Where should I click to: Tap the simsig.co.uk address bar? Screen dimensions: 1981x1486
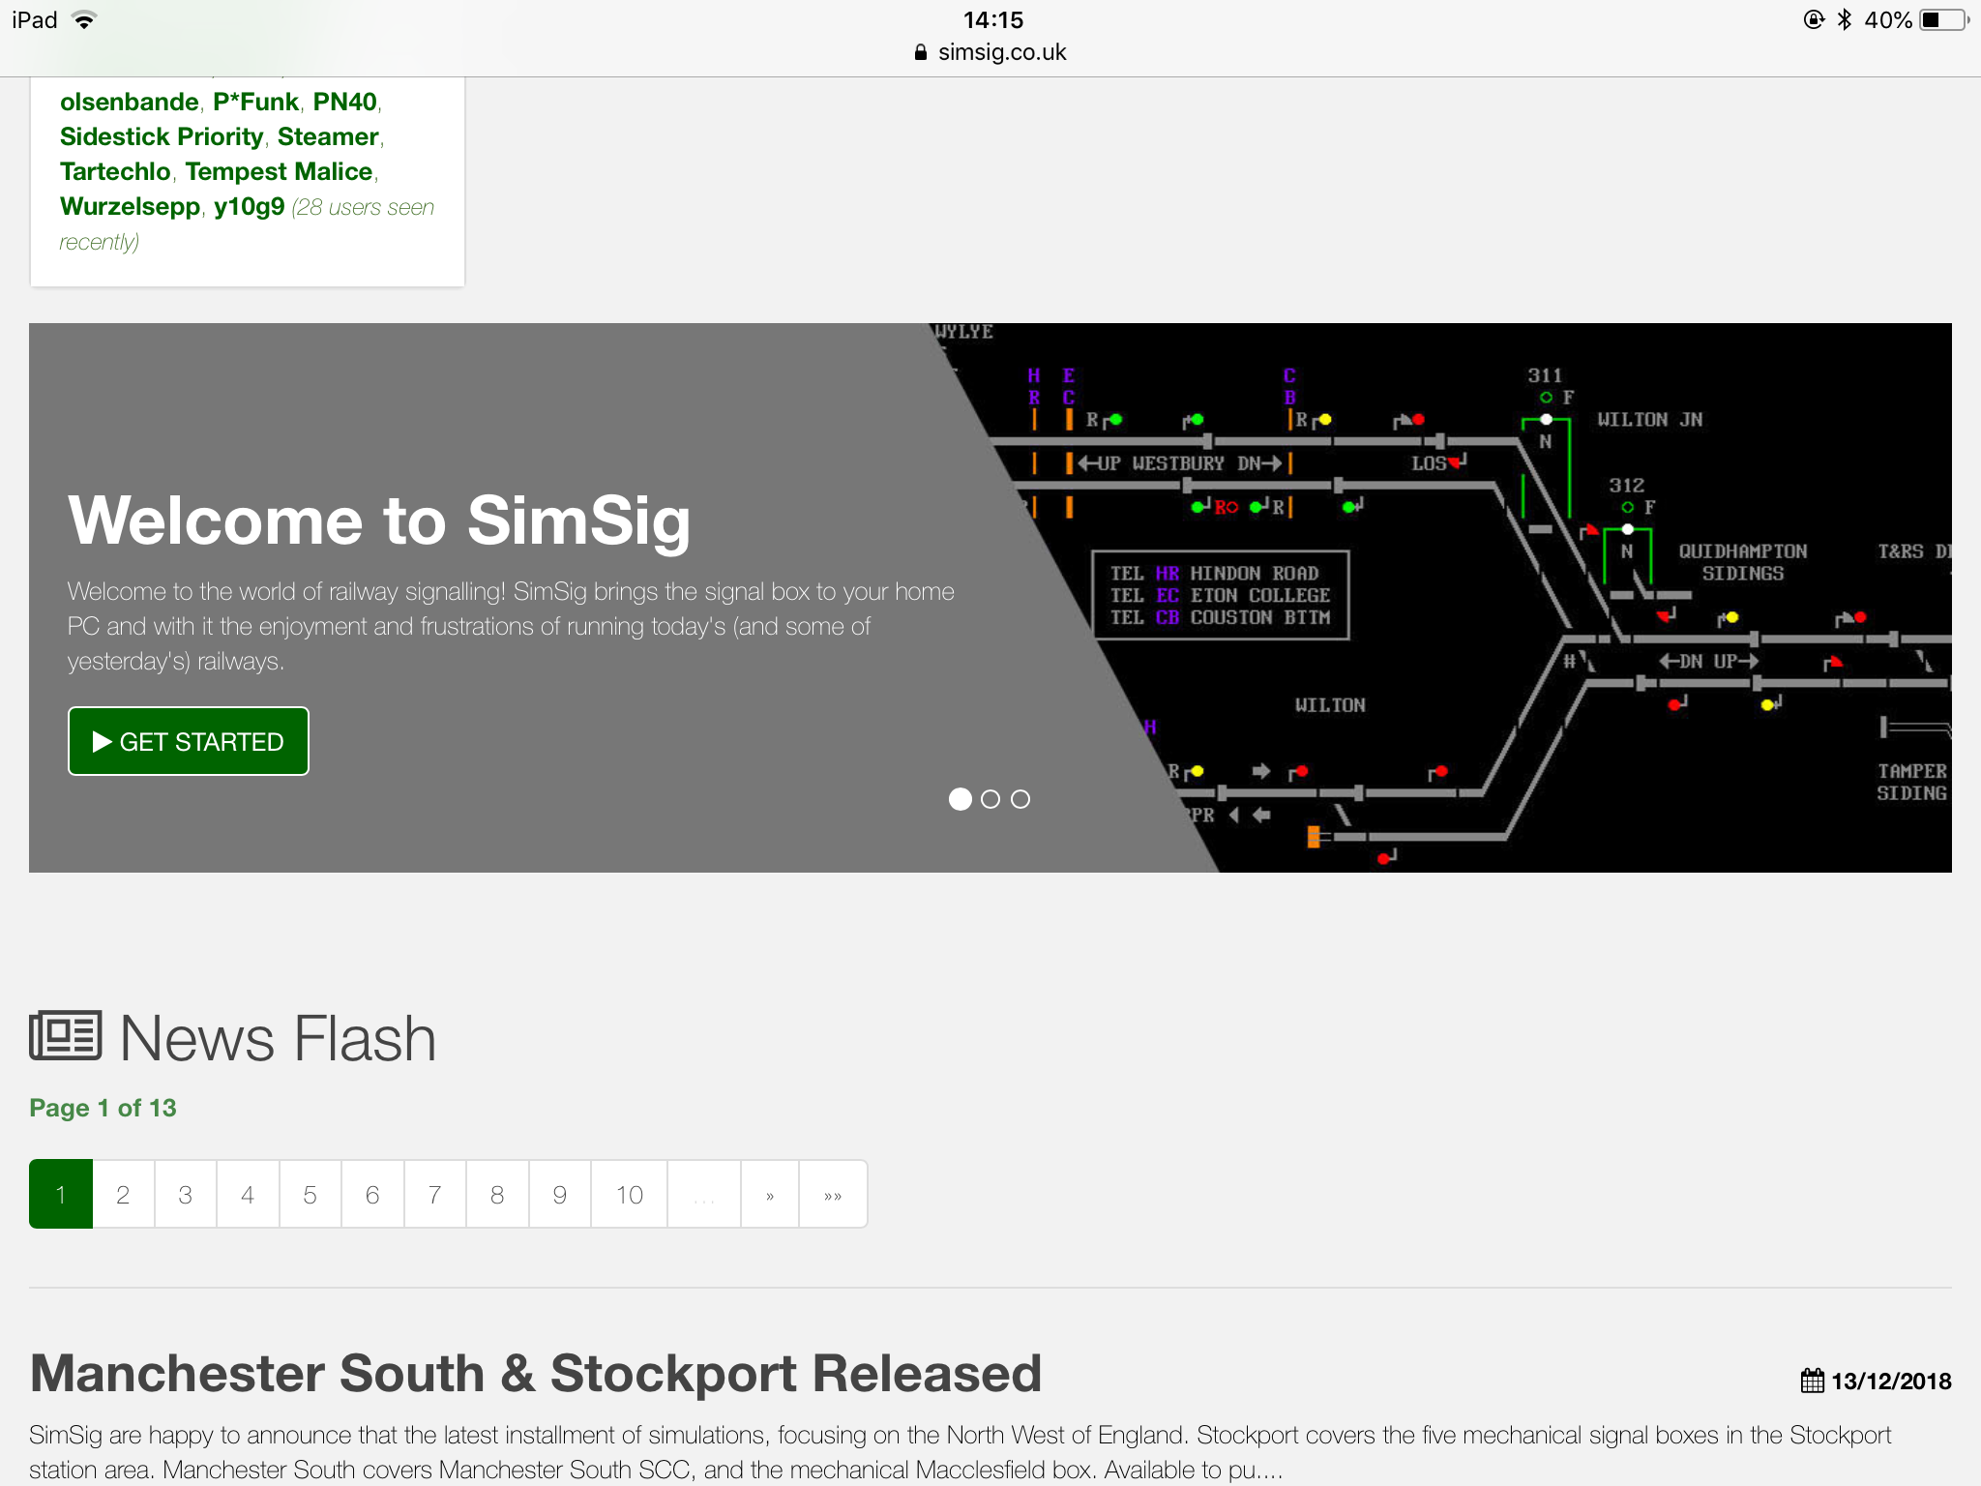coord(990,52)
